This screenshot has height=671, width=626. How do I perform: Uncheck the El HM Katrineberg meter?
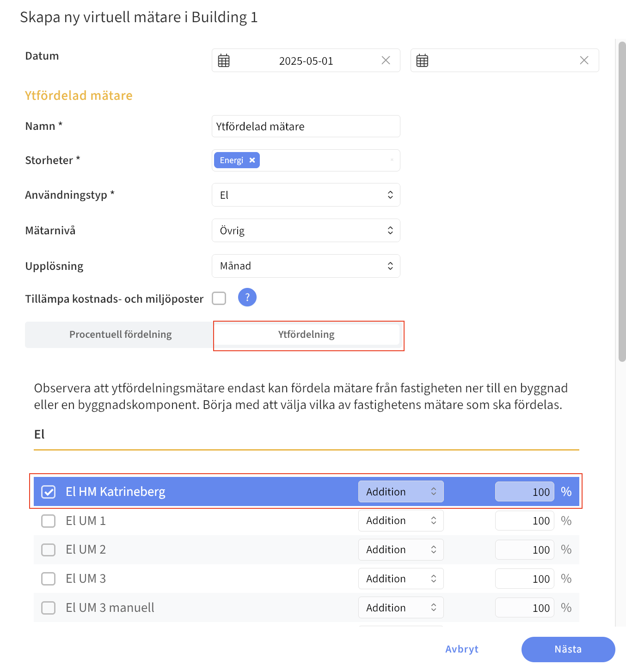click(x=49, y=492)
